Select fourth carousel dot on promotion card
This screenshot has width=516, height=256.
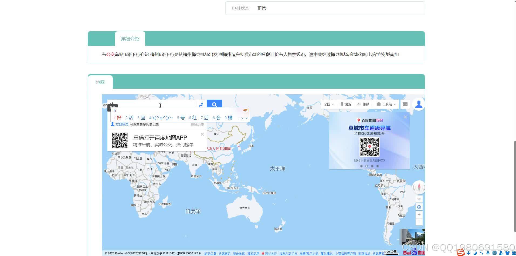[x=378, y=166]
